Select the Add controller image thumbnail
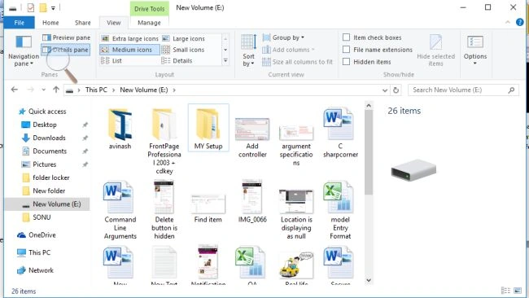The width and height of the screenshot is (529, 298). [x=252, y=138]
